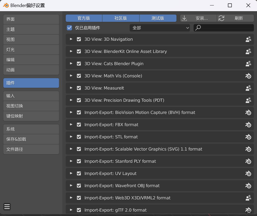Viewport: 257px width, 216px height.
Task: Uncheck the STL format add-on
Action: click(x=79, y=137)
